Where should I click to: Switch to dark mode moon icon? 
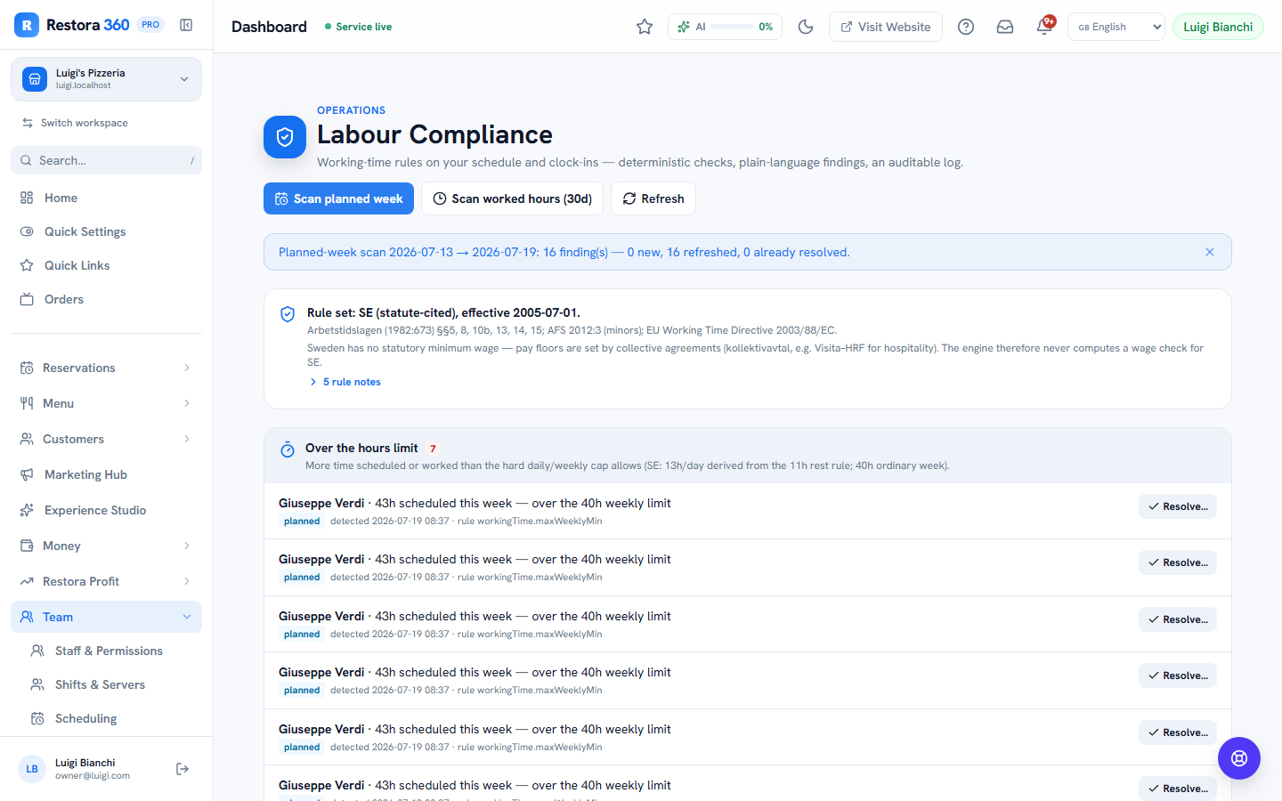[x=806, y=27]
